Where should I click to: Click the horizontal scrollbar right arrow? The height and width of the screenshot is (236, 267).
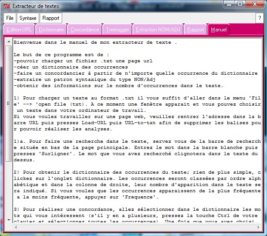click(x=259, y=227)
